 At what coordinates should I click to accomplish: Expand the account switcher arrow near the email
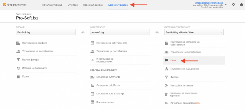coord(226,5)
